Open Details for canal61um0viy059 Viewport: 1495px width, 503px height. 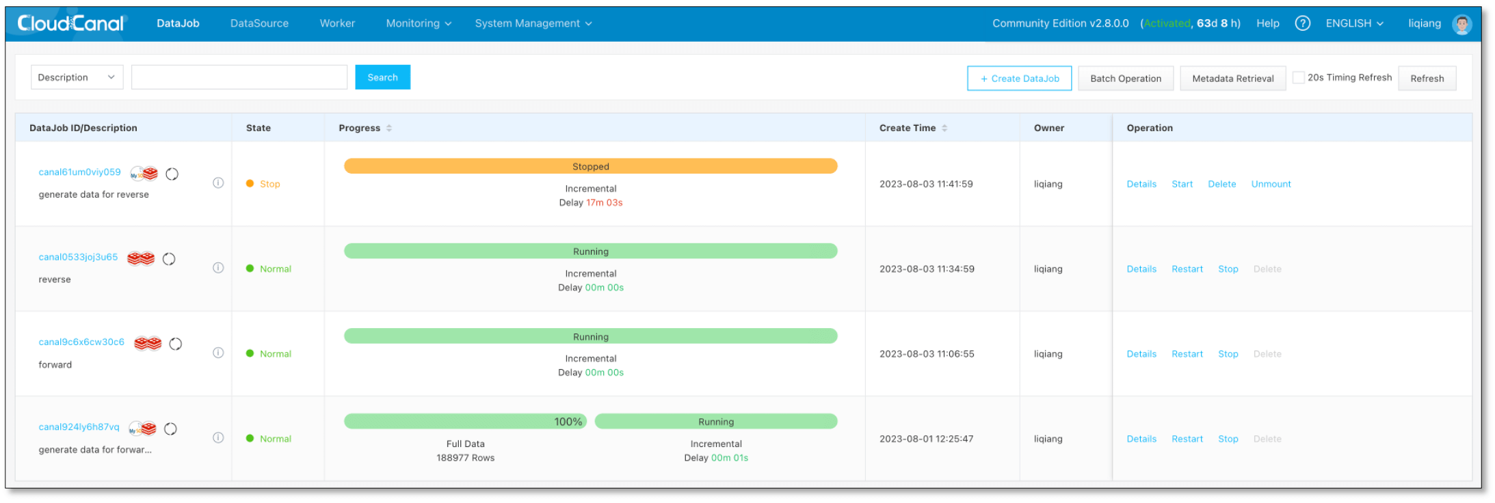(x=1141, y=184)
